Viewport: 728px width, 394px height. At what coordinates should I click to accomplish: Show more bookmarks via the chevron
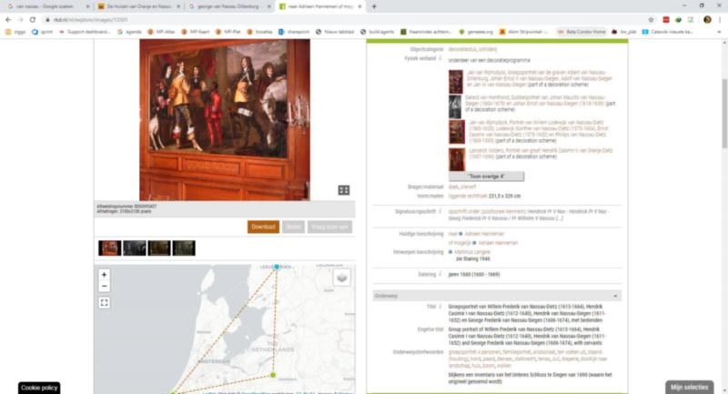[719, 32]
